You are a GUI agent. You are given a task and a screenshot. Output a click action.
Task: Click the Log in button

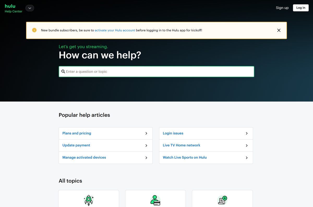pyautogui.click(x=301, y=8)
